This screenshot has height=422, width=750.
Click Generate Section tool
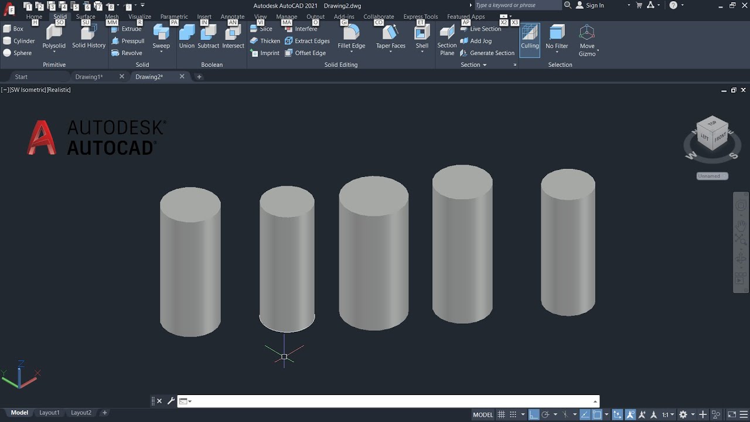[x=487, y=53]
